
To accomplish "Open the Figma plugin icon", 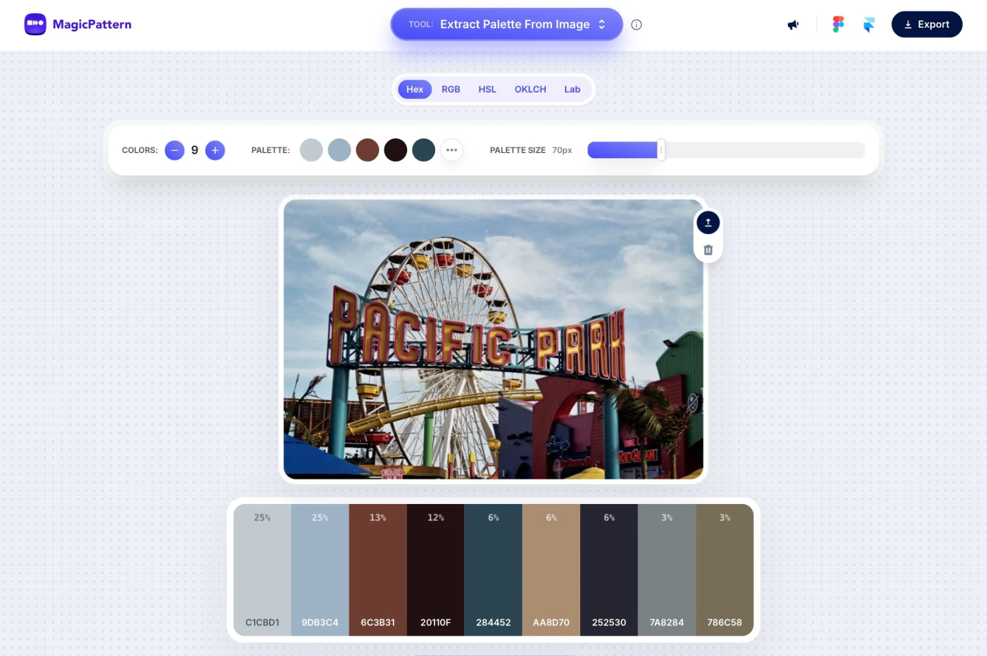I will point(838,24).
